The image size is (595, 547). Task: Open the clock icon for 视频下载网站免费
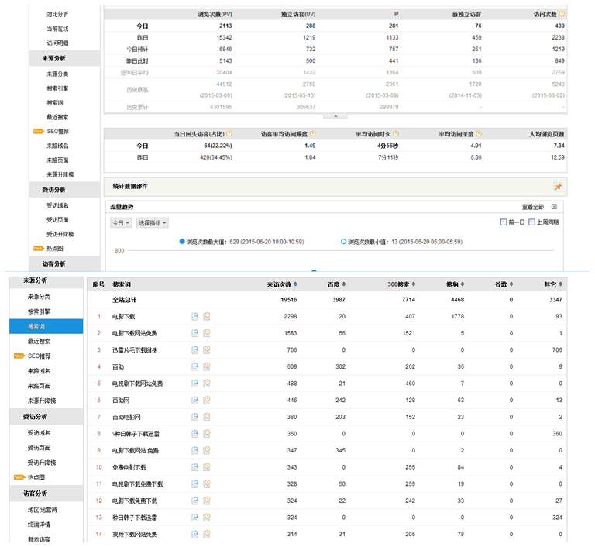[x=207, y=534]
